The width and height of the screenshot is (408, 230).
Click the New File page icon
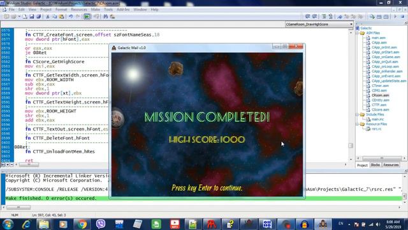[25, 17]
